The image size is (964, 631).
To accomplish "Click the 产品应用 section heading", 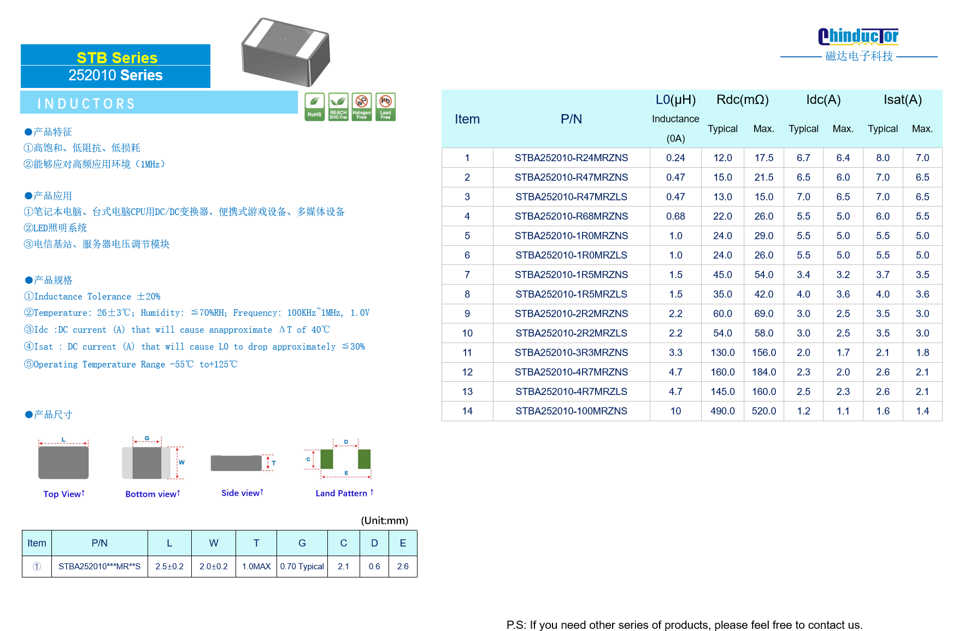I will pos(48,196).
